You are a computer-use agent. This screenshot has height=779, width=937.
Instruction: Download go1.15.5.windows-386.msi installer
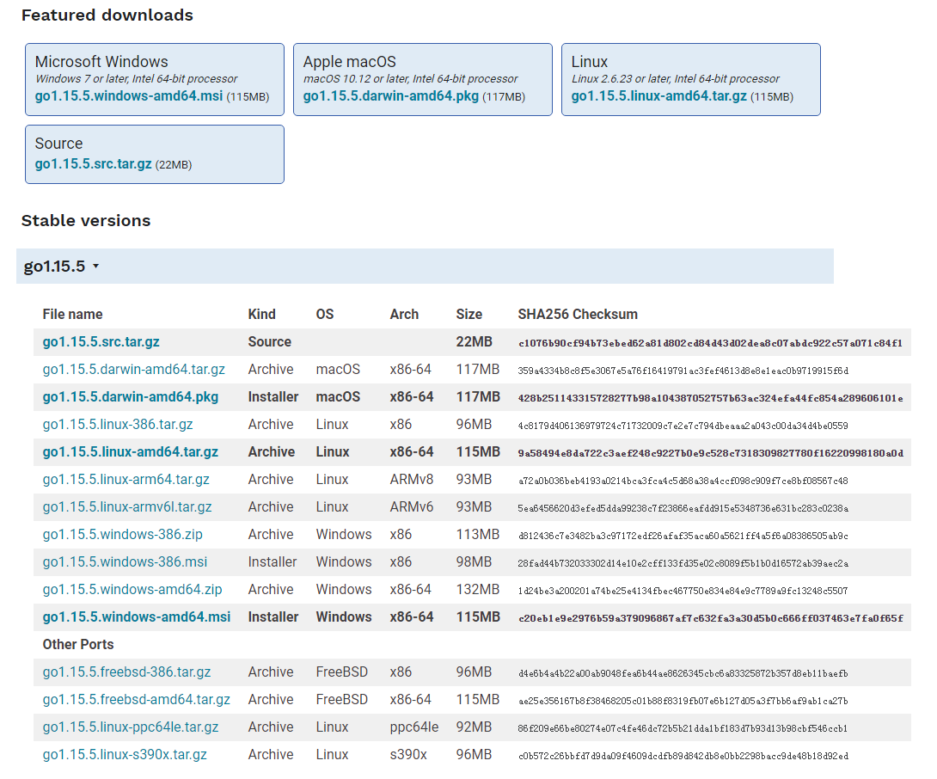(125, 562)
